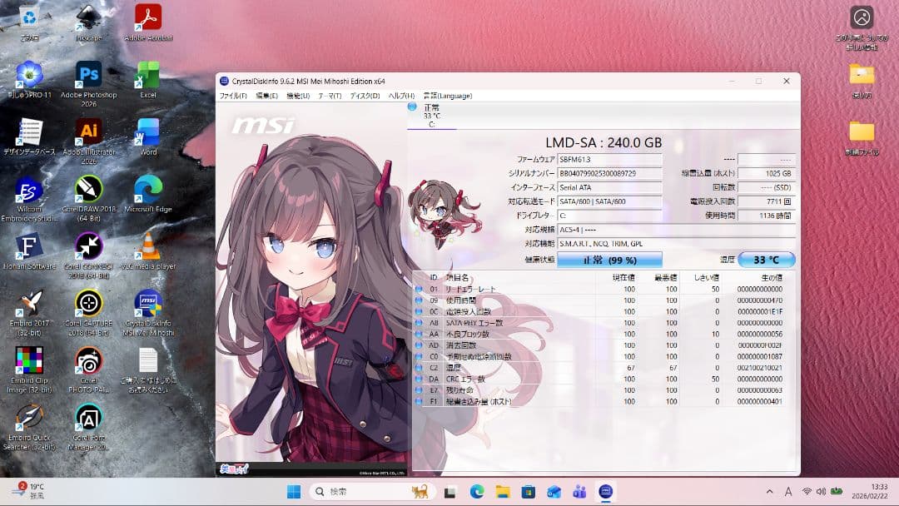Open the Adobe Acrobat desktop shortcut
This screenshot has width=899, height=506.
(x=147, y=17)
